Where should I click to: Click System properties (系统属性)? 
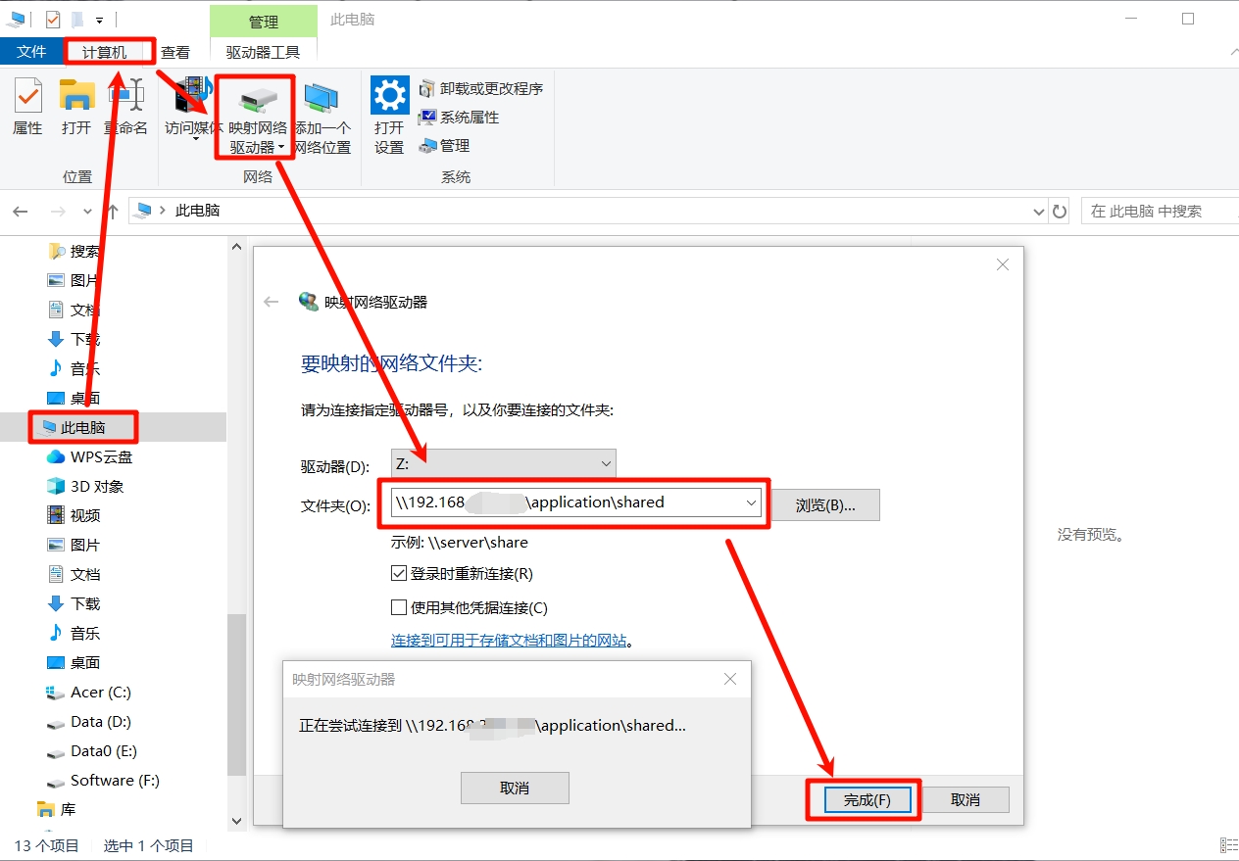coord(459,117)
